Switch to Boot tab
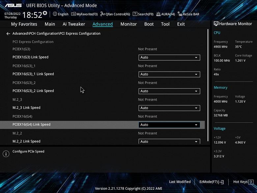Image resolution: width=257 pixels, height=193 pixels. click(x=149, y=24)
